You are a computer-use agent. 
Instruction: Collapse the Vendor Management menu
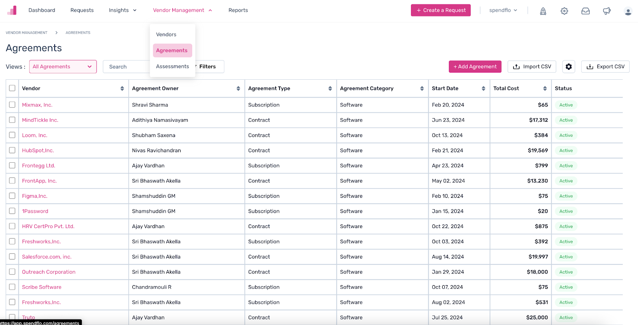coord(183,10)
